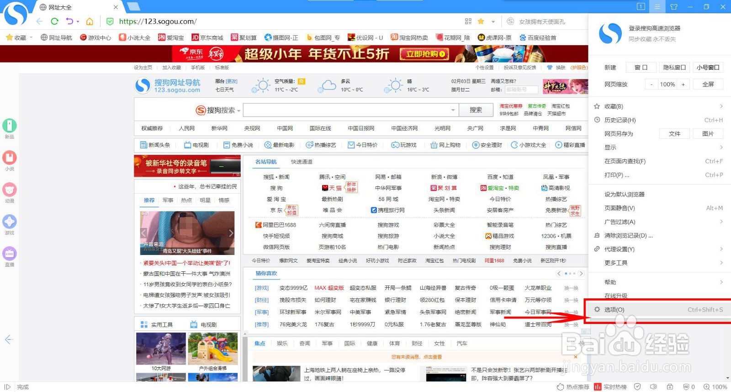Viewport: 731px width, 392px height.
Task: Open the hamburger main menu icon
Action: tap(657, 6)
